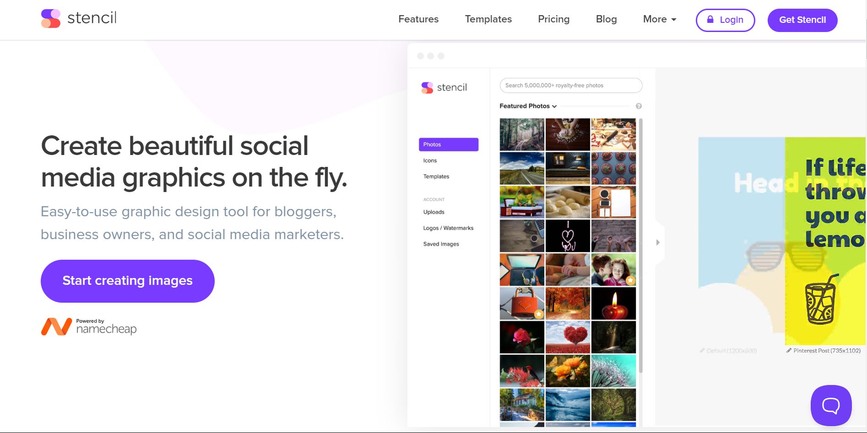The height and width of the screenshot is (433, 867).
Task: Open Saved Images section
Action: click(441, 244)
